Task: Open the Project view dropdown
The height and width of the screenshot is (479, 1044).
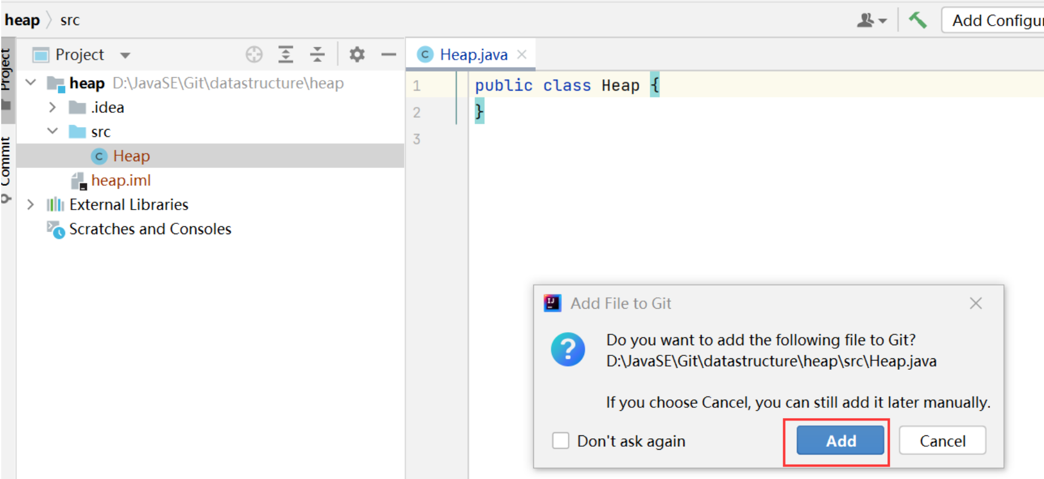Action: 125,56
